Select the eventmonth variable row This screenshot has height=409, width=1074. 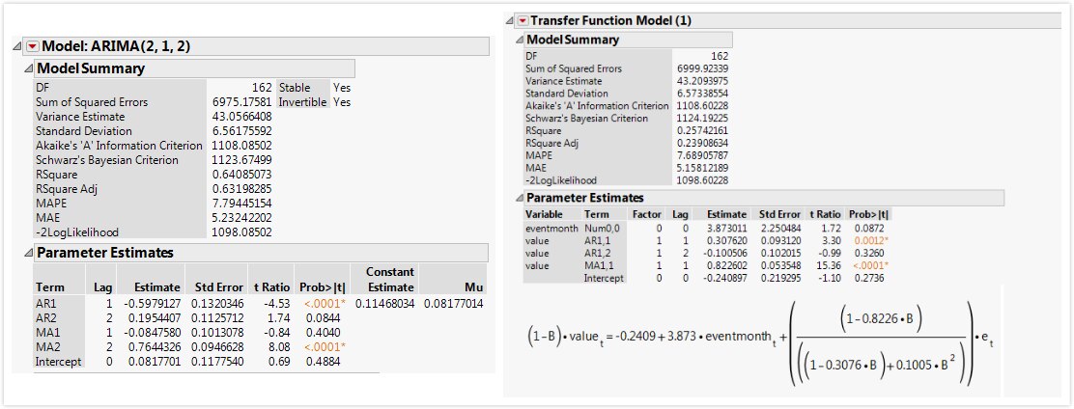pyautogui.click(x=708, y=227)
